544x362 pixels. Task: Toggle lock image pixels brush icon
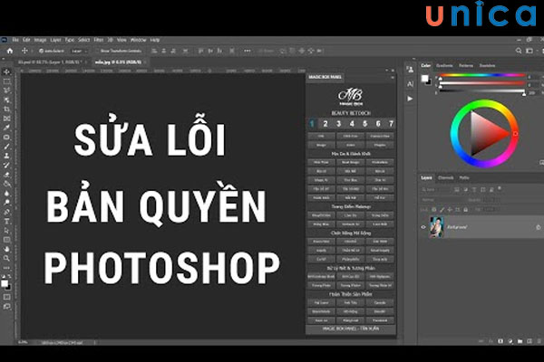(442, 210)
